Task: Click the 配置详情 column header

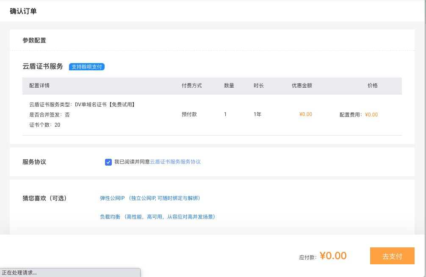Action: click(39, 86)
